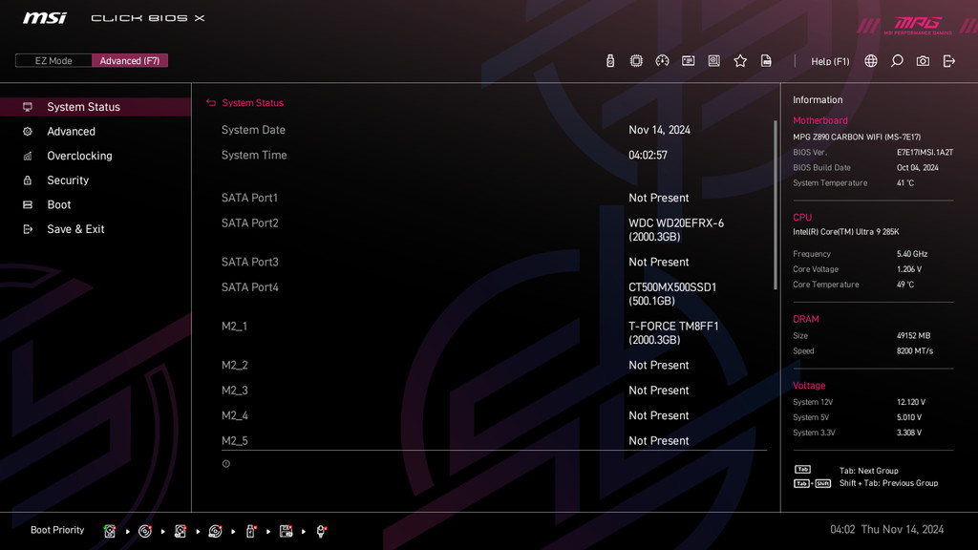Click BIOS version E7E17IMSI.1A2T
The image size is (978, 550).
point(925,152)
